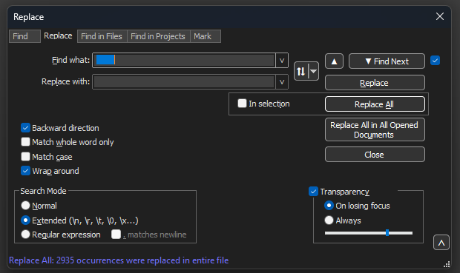Click the dialog resize grip corner
This screenshot has width=460, height=273.
[447, 264]
